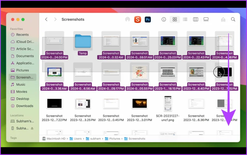
Task: Go back with the left chevron button
Action: (x=46, y=19)
